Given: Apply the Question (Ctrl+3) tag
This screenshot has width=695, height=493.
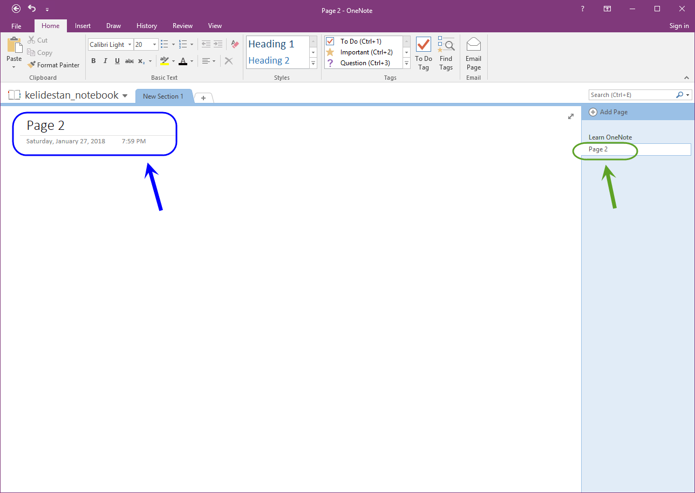Looking at the screenshot, I should [364, 63].
